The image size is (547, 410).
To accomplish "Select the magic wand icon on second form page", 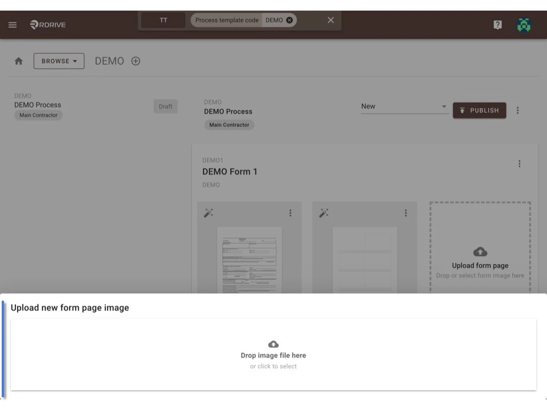I will tap(324, 212).
